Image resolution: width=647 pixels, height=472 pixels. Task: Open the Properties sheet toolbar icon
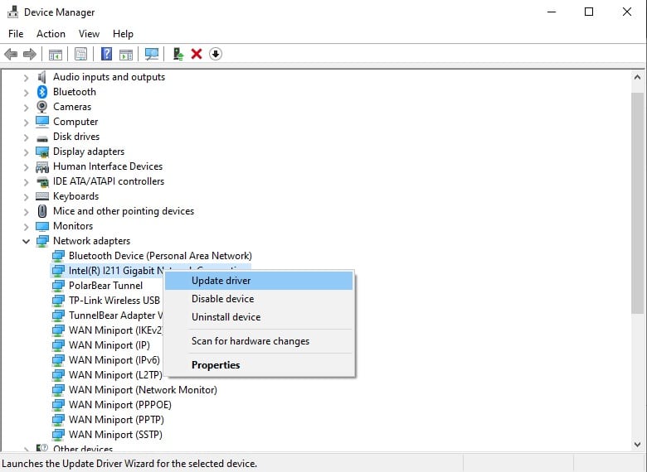pos(81,54)
